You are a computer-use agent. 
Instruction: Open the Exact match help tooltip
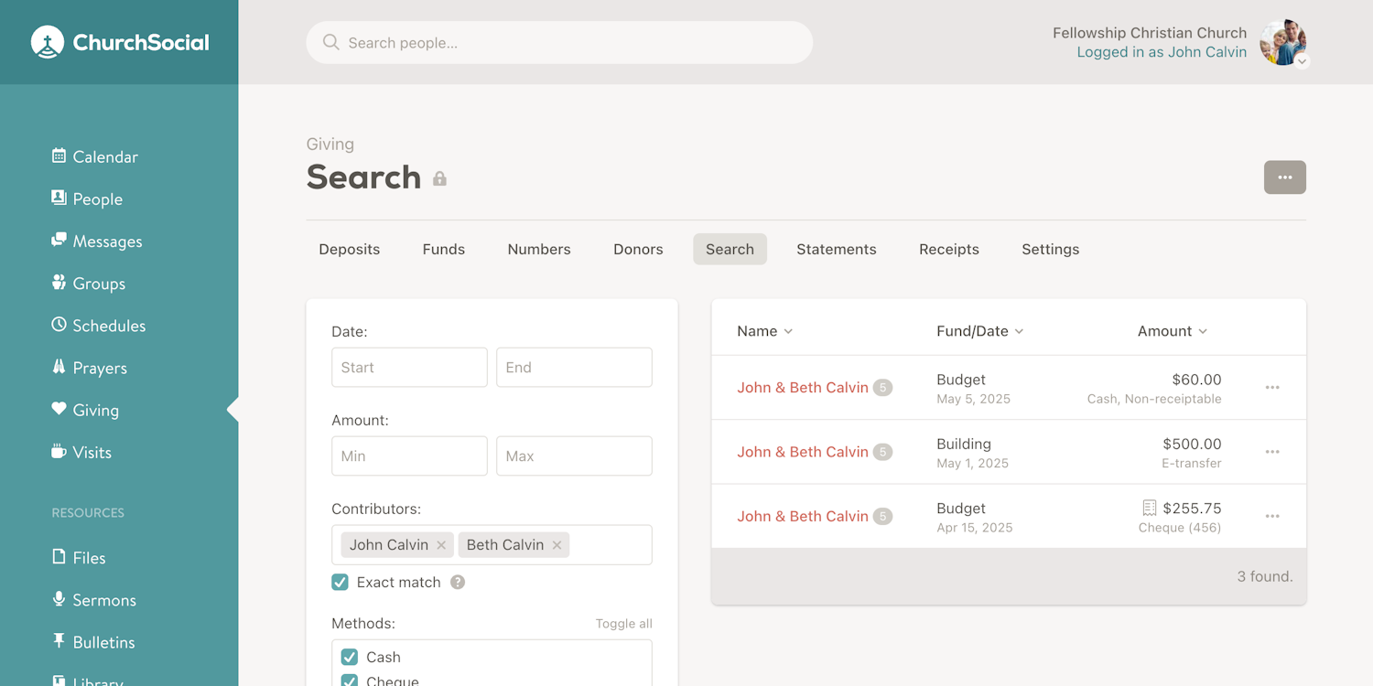(x=457, y=582)
